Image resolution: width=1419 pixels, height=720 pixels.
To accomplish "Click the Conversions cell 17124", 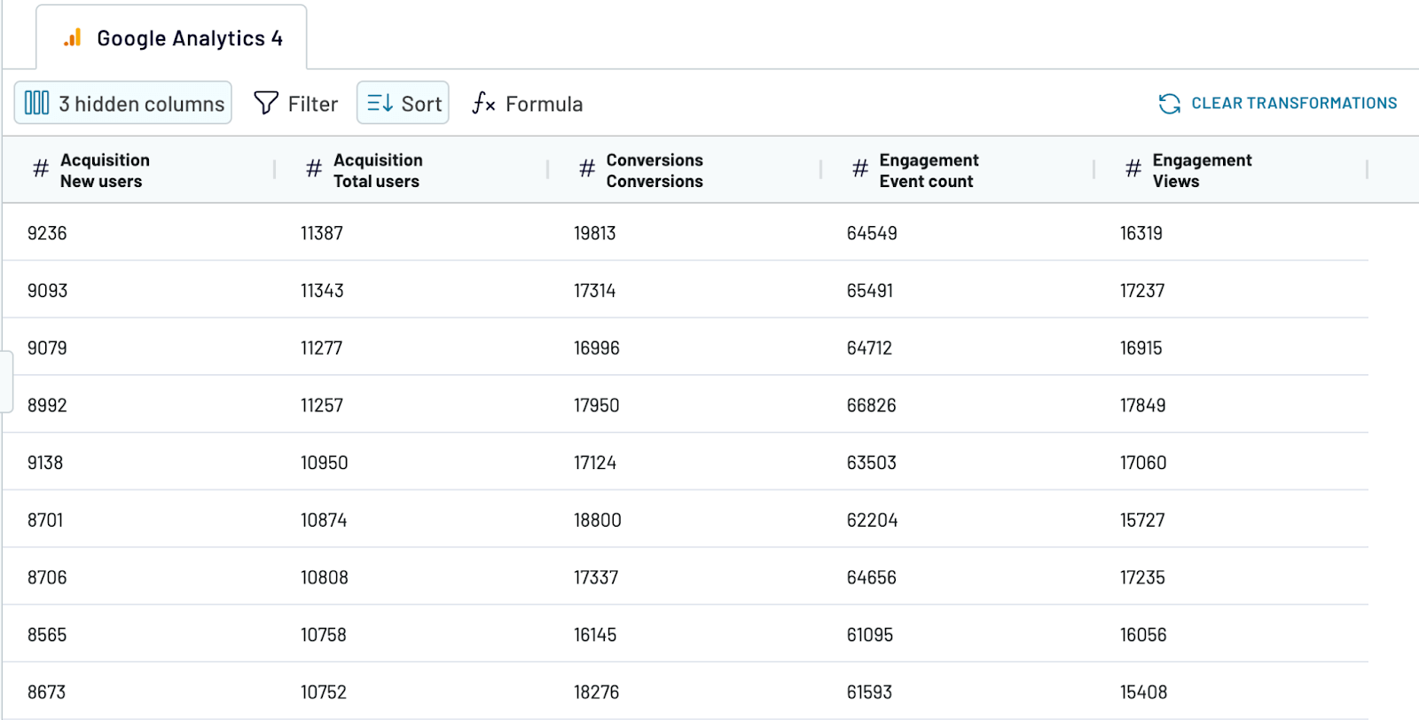I will pyautogui.click(x=595, y=463).
